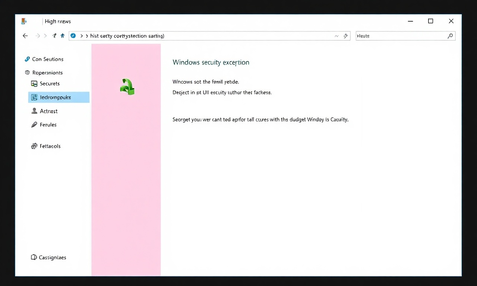This screenshot has width=477, height=286.
Task: Click the High rnews window title
Action: 58,21
